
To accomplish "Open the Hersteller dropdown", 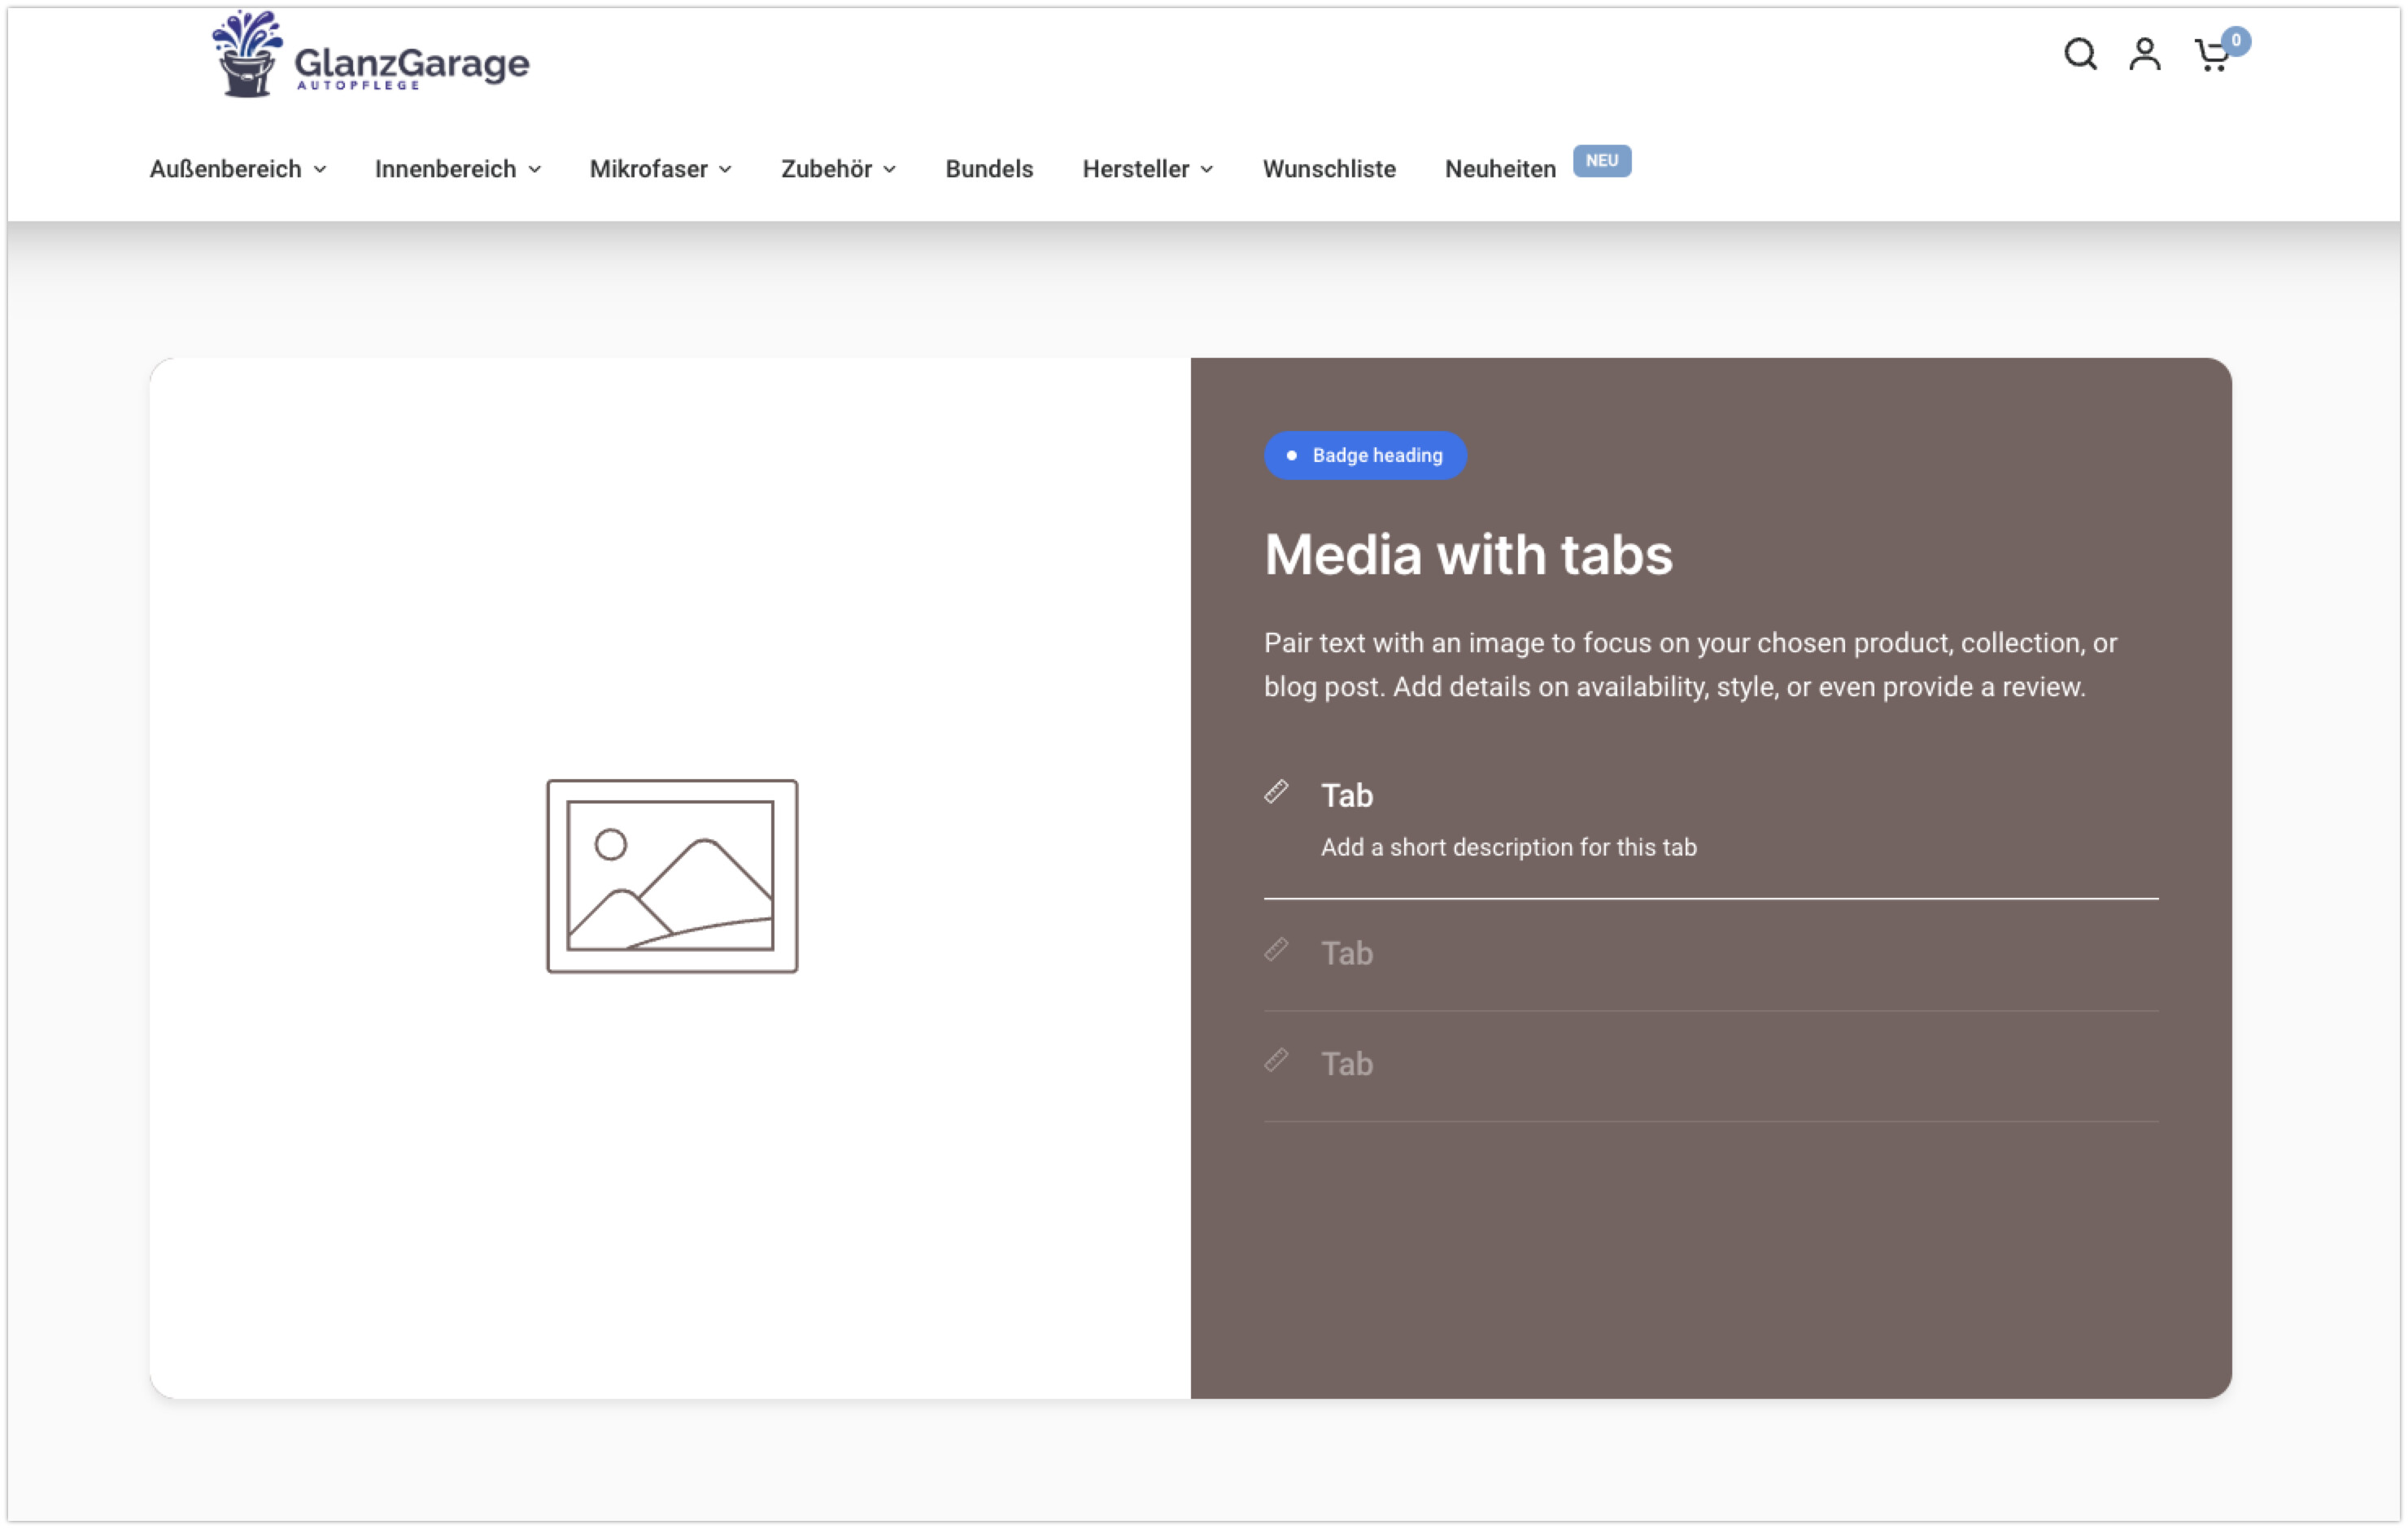I will pos(1148,169).
